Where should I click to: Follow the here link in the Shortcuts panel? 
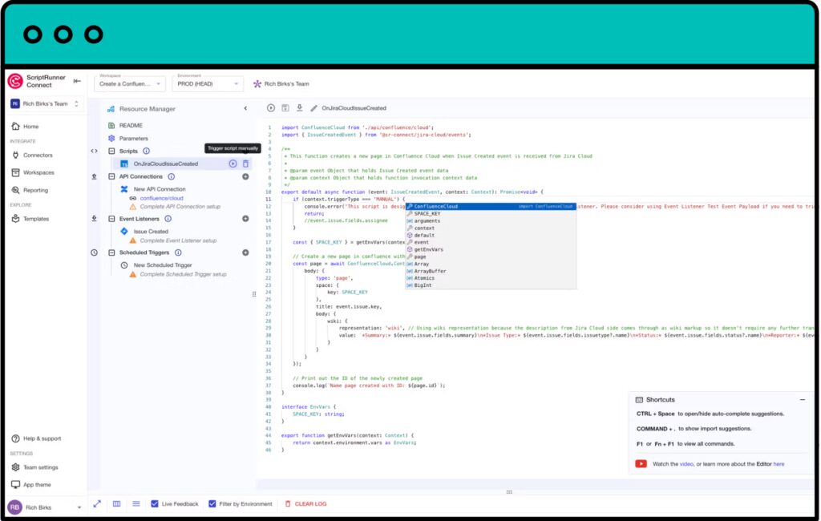tap(778, 463)
